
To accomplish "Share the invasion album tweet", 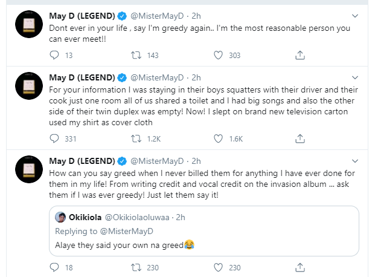I will tap(300, 266).
